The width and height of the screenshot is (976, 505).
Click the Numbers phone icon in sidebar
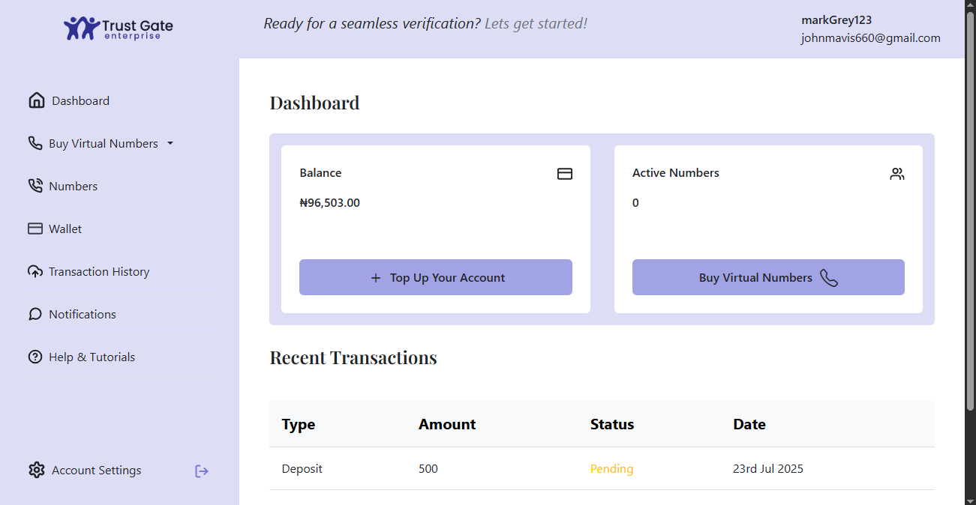pyautogui.click(x=35, y=186)
